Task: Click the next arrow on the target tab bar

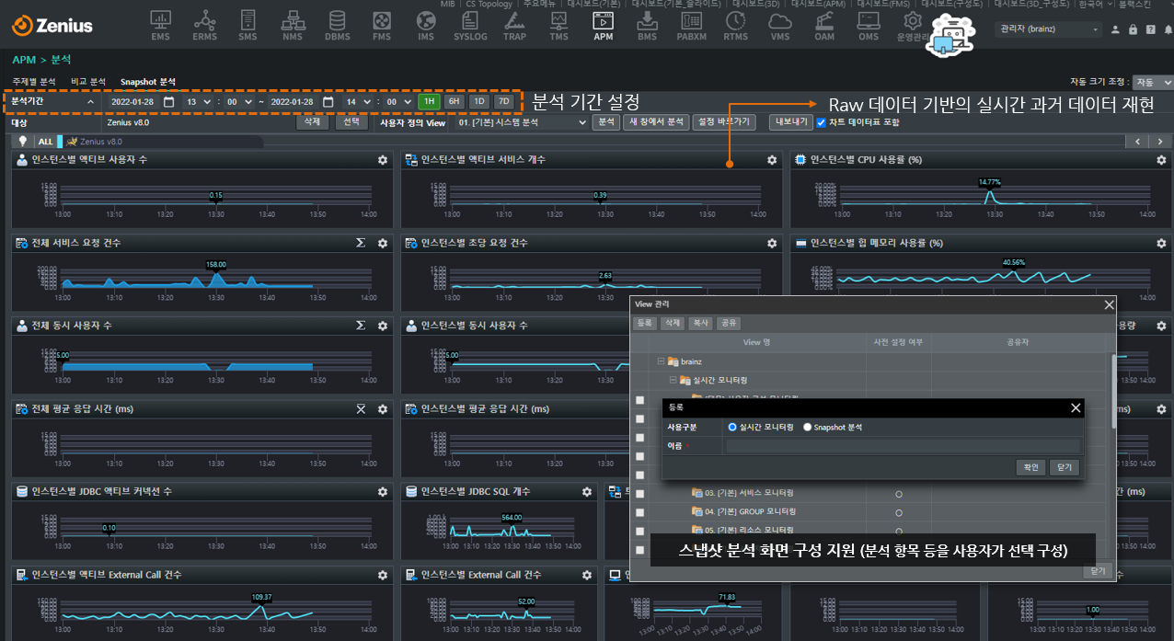Action: (1160, 142)
